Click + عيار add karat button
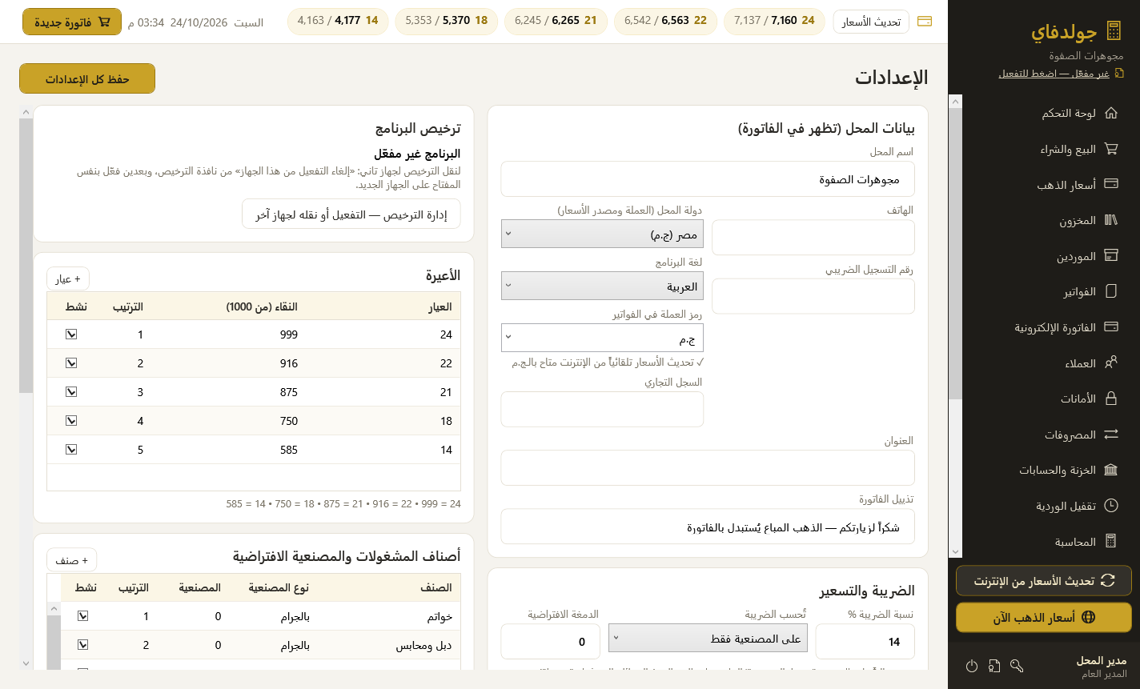Viewport: 1140px width, 689px height. (x=68, y=278)
